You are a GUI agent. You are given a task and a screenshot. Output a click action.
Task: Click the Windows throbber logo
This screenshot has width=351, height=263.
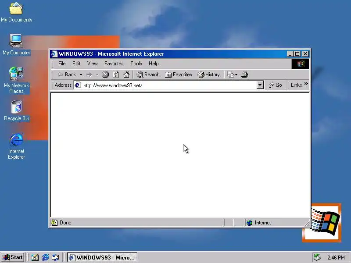pos(301,64)
